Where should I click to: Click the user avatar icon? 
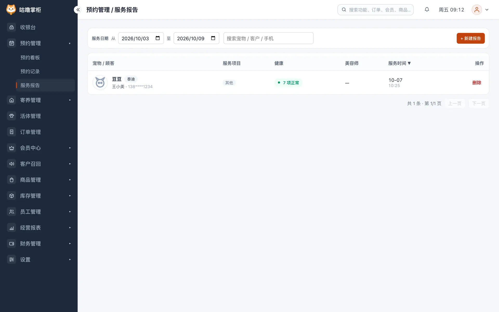click(x=477, y=10)
